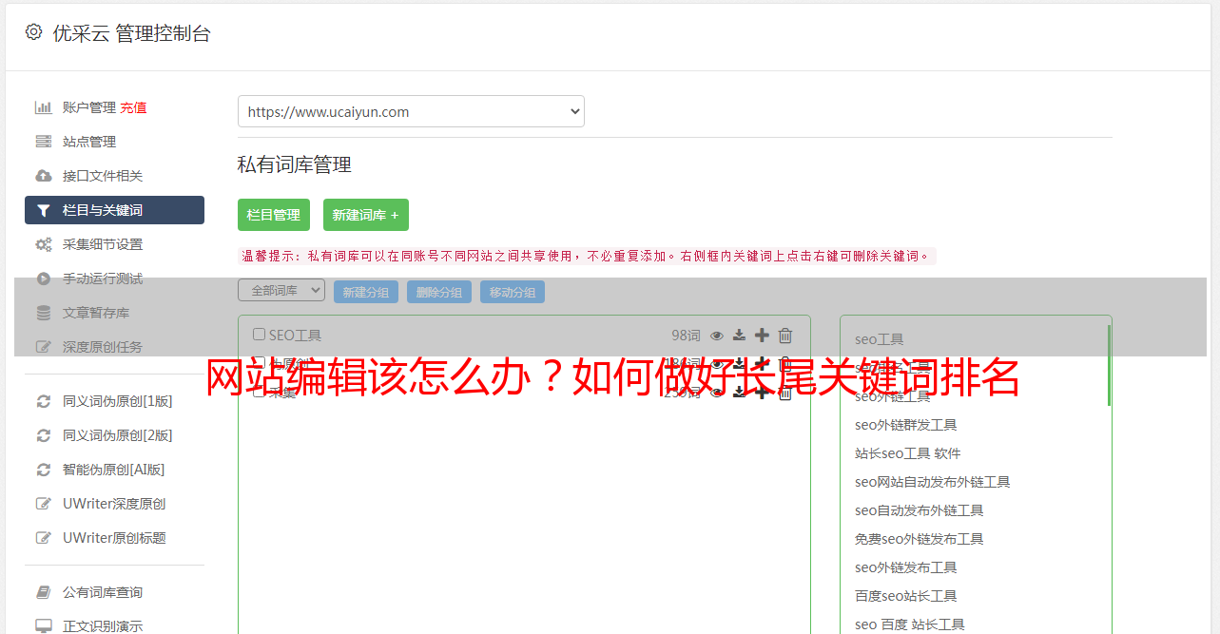Viewport: 1220px width, 634px height.
Task: Click the play icon for 手动运行测试
Action: [x=44, y=279]
